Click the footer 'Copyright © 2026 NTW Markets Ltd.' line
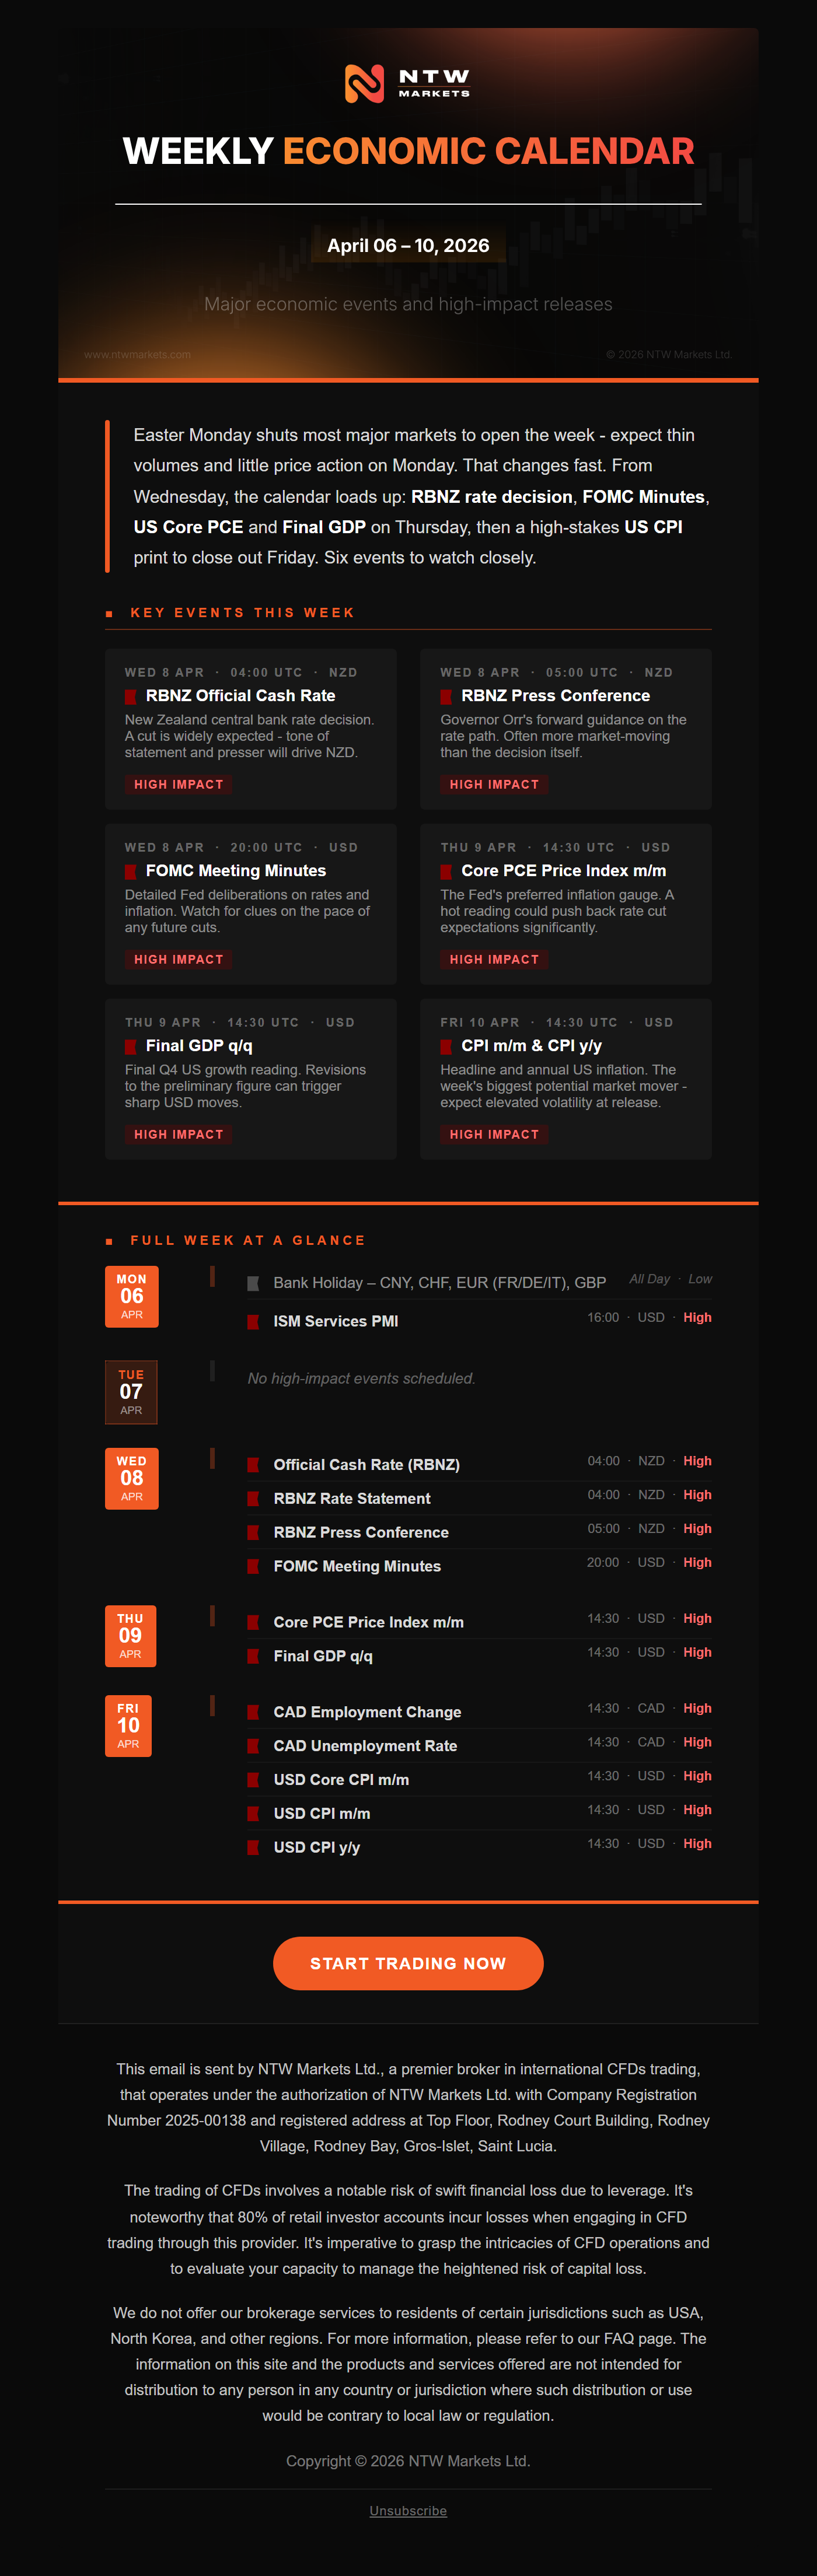Viewport: 817px width, 2576px height. click(408, 2461)
